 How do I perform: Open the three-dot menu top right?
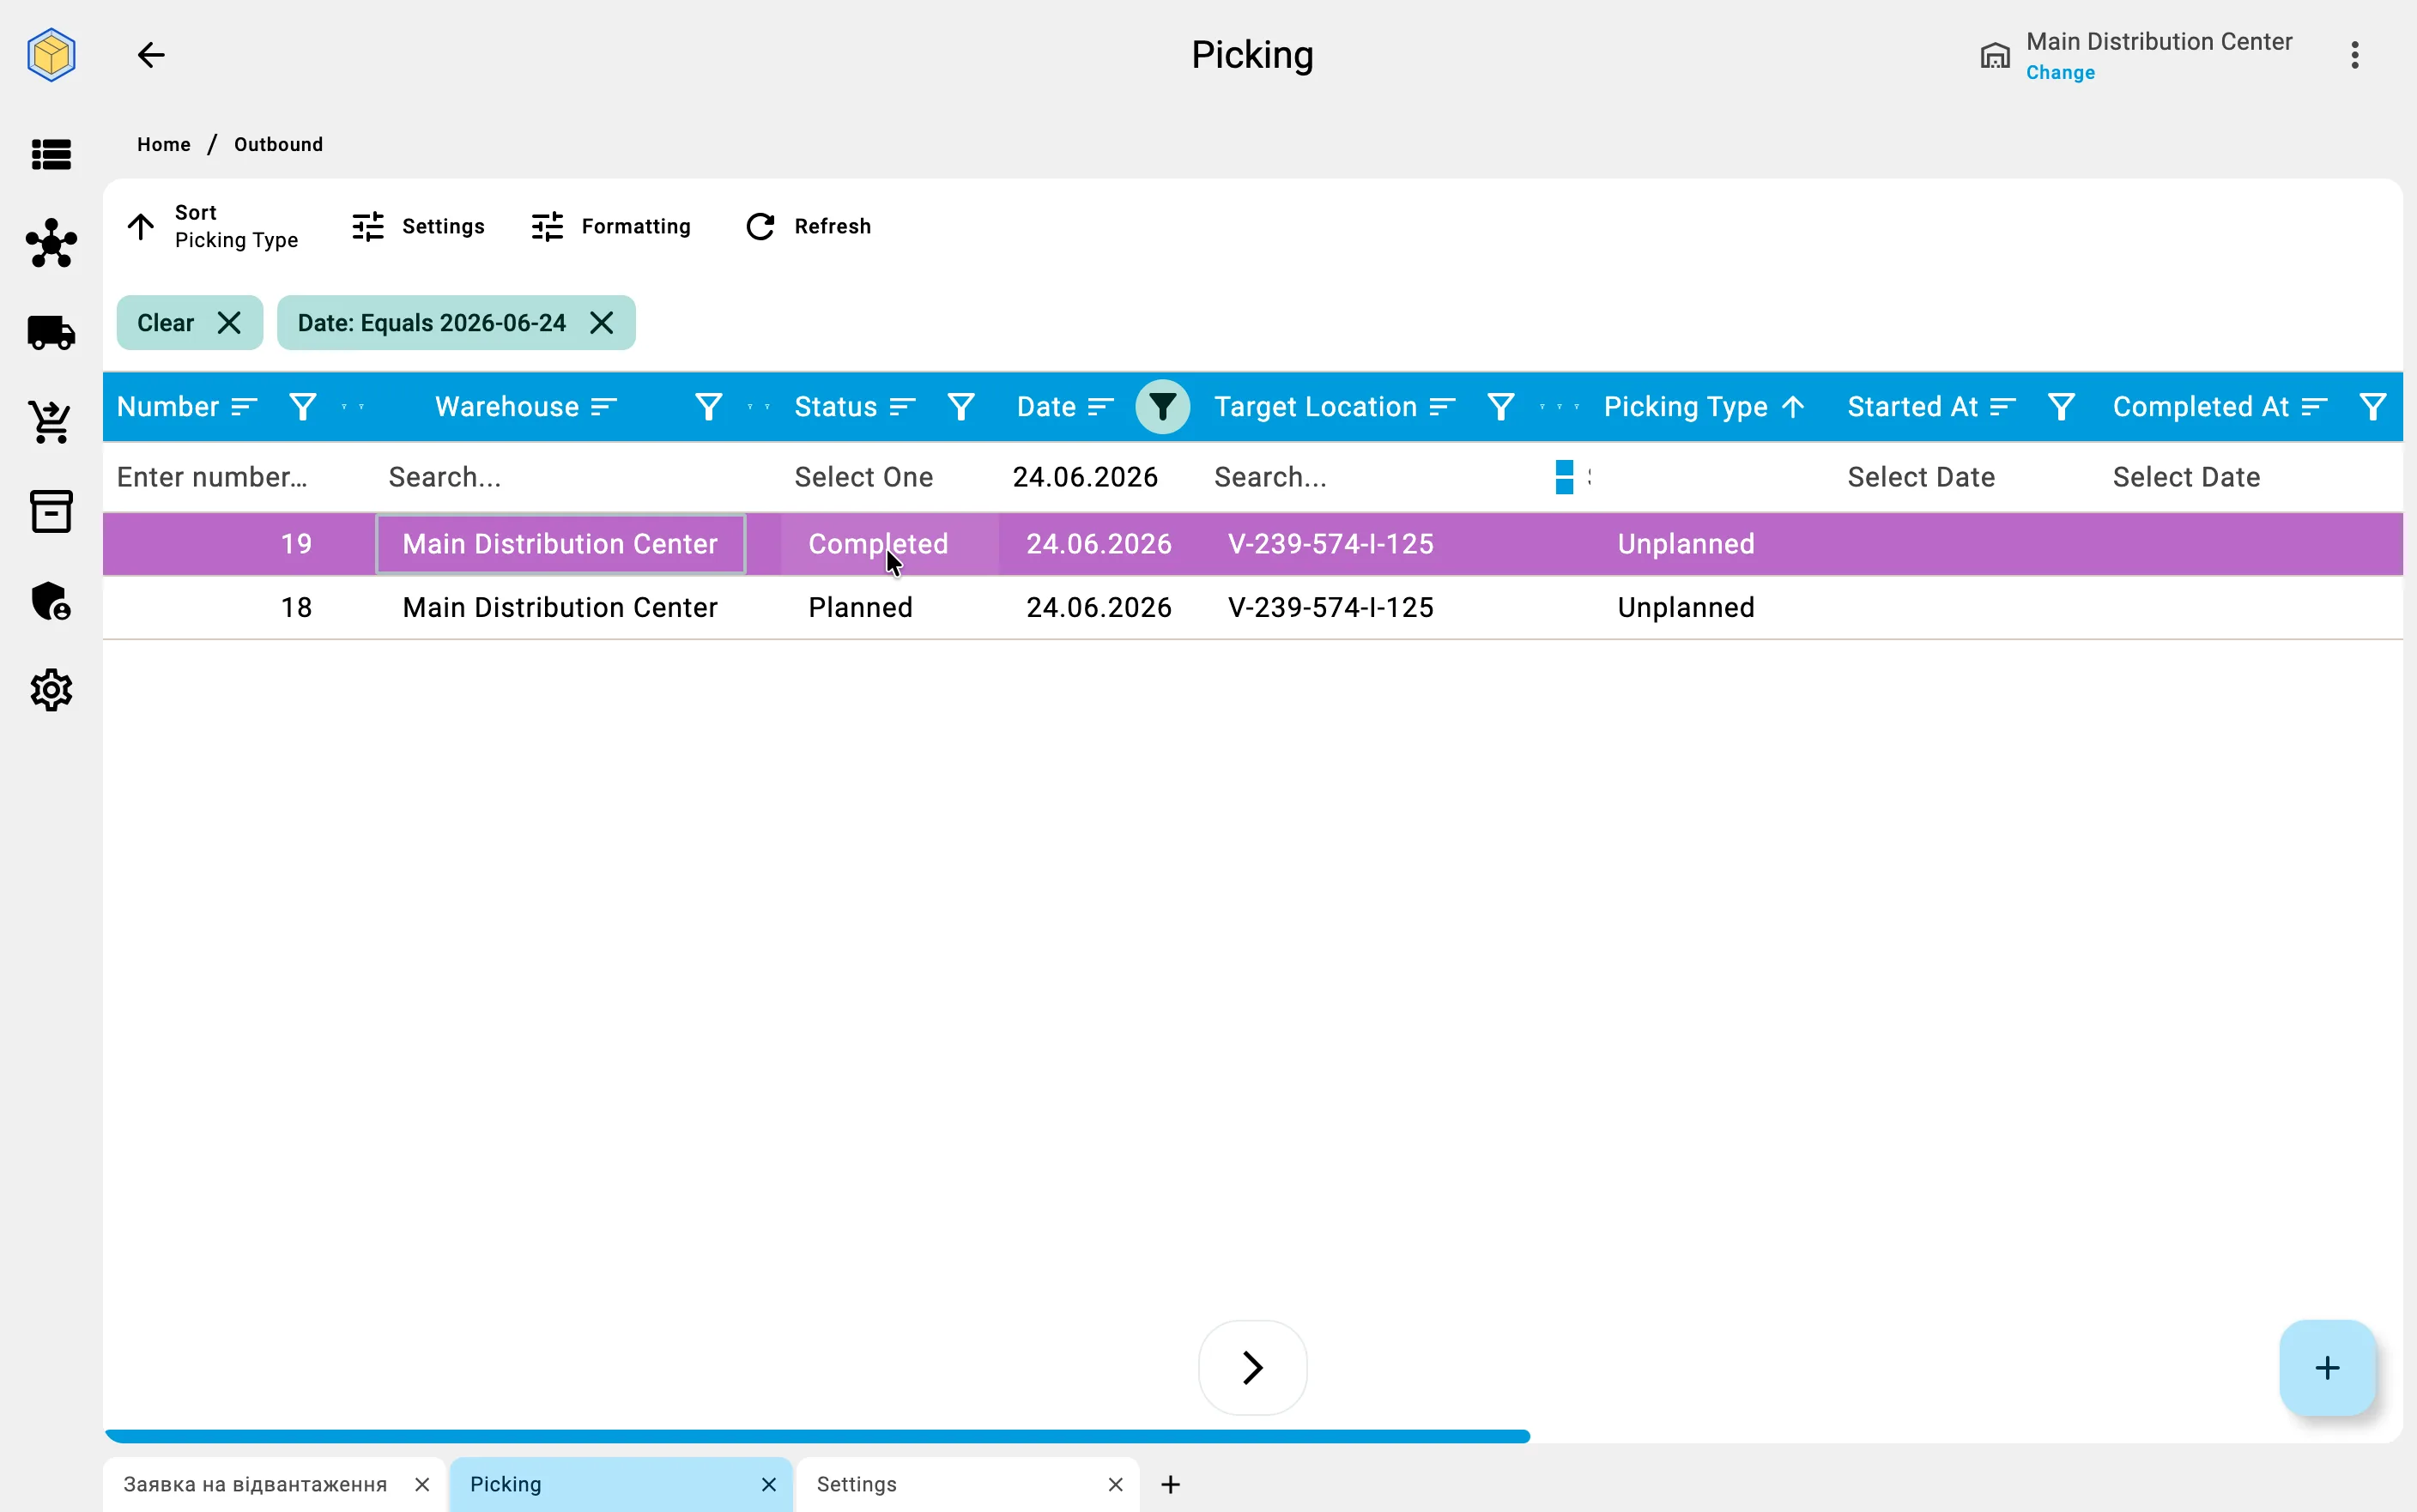(2354, 55)
